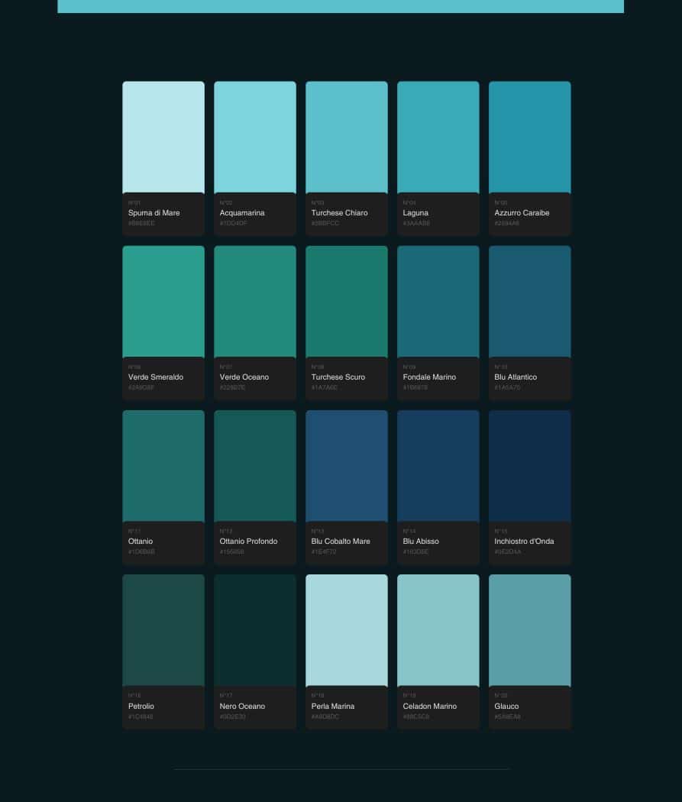Select the Spuma di Mare color swatch
Image resolution: width=682 pixels, height=802 pixels.
(163, 137)
